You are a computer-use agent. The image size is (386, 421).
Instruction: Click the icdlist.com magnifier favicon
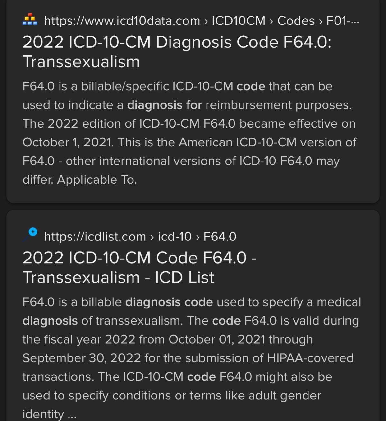coord(30,235)
